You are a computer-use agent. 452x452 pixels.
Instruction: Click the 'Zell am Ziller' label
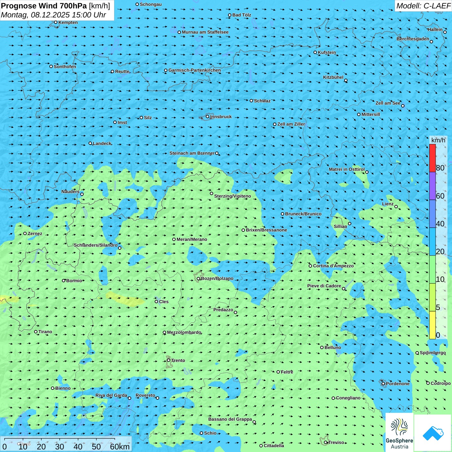[x=291, y=124]
